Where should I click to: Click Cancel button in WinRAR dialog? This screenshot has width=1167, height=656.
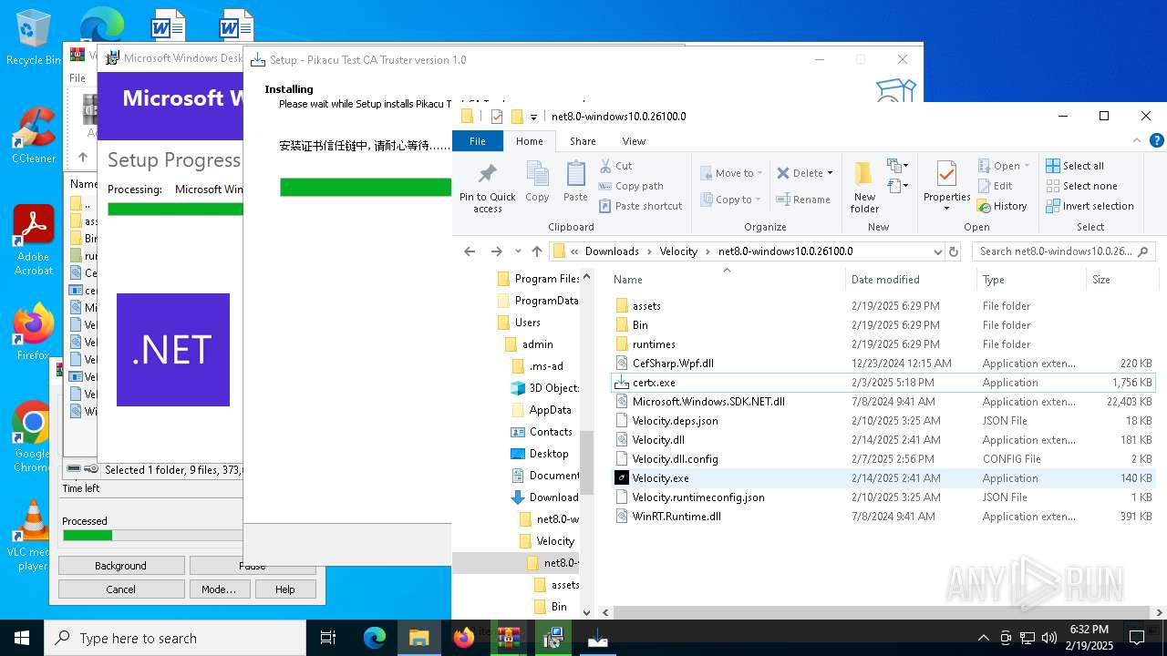tap(121, 589)
